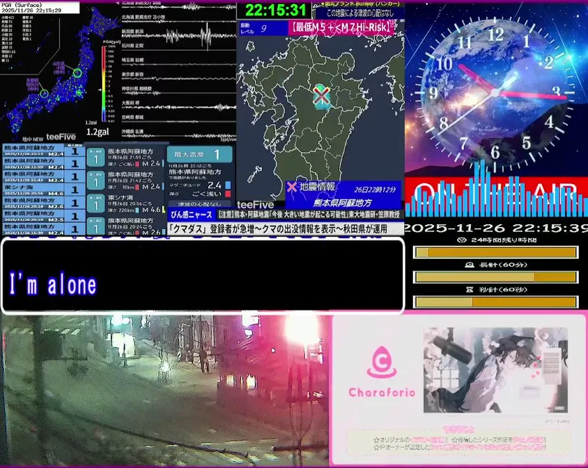Click the PGA(gal) color scale bar
The image size is (588, 468).
click(x=104, y=83)
